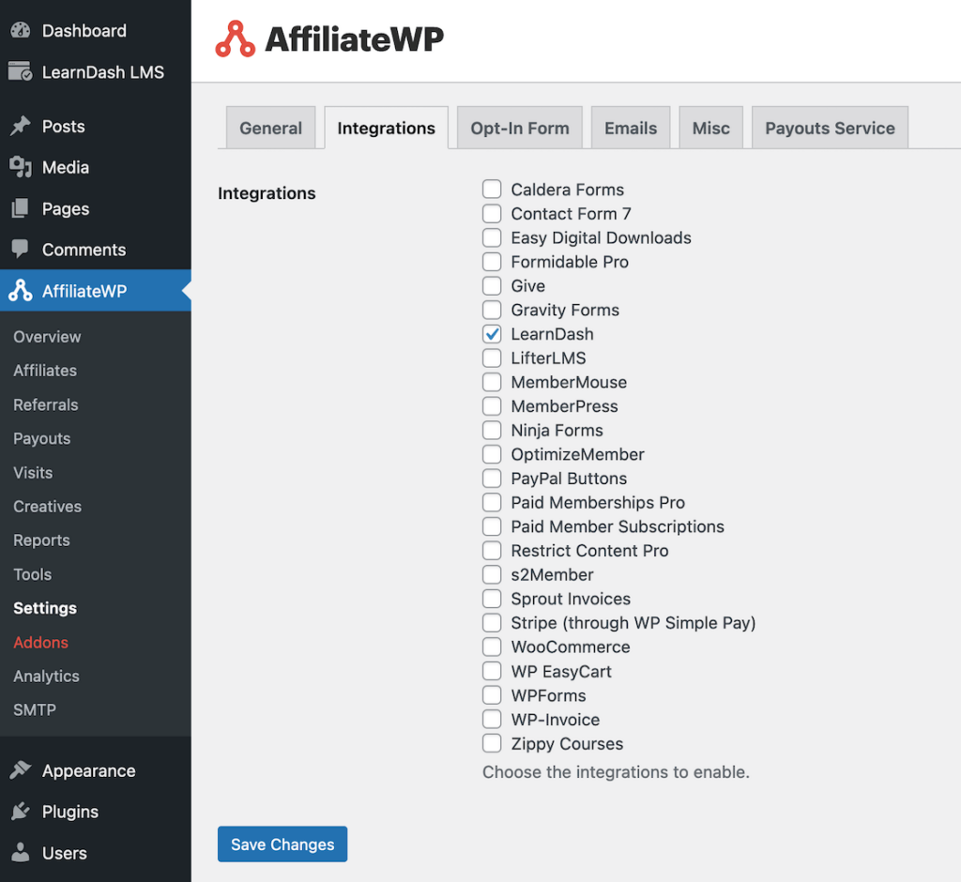Enable the WP EasyCart integration

click(x=492, y=671)
